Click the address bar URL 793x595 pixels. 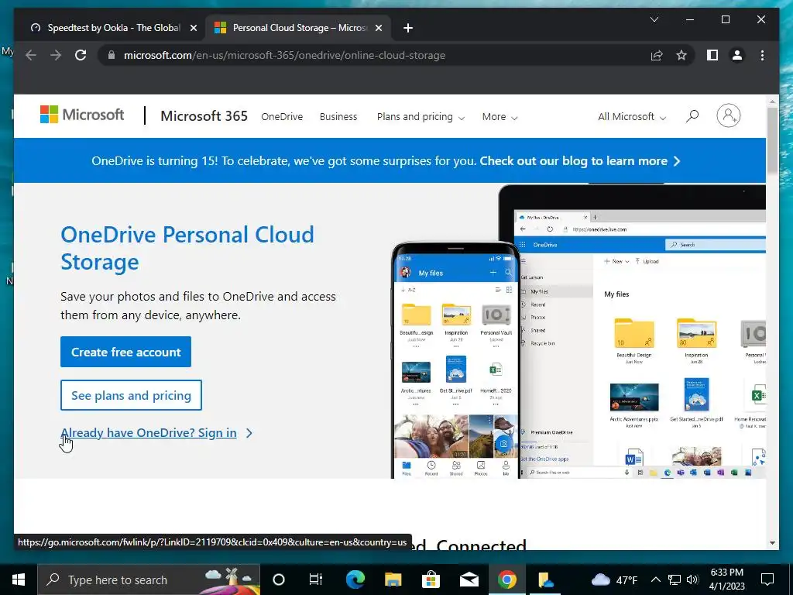click(284, 55)
